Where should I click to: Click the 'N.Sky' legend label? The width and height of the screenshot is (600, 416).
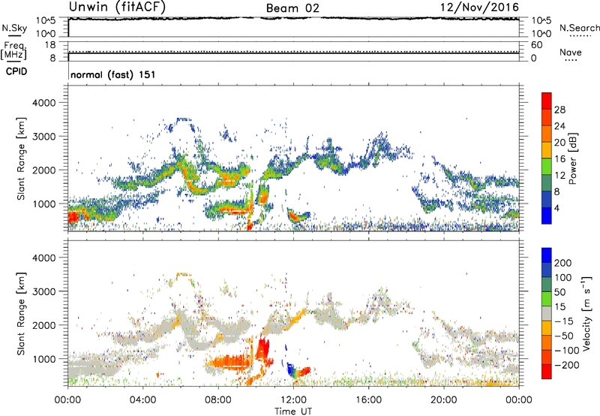pyautogui.click(x=14, y=29)
